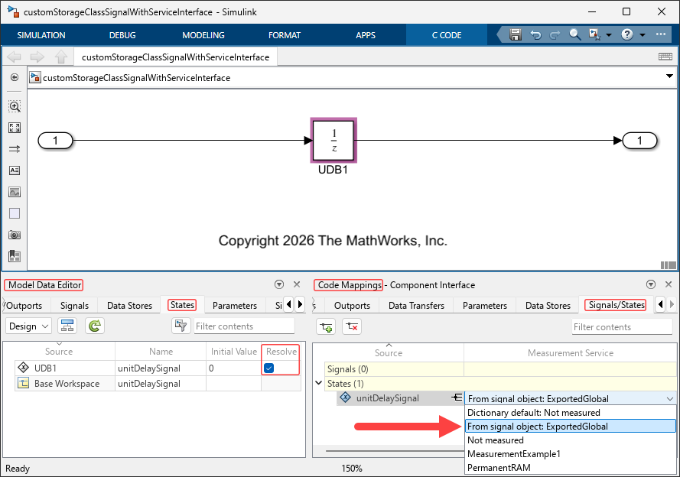Open the model path breadcrumb dropdown arrow
The width and height of the screenshot is (680, 477).
point(669,76)
